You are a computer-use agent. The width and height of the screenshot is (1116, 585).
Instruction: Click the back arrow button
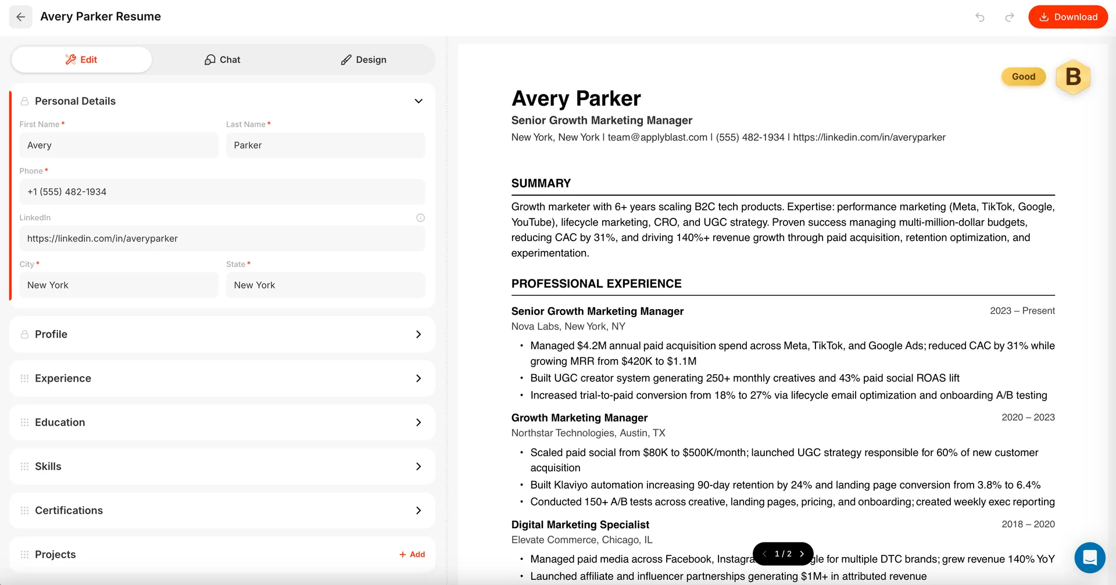click(x=20, y=17)
